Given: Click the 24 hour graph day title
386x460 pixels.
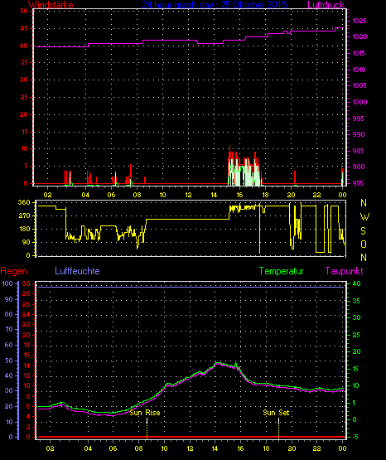Looking at the screenshot, I should (x=215, y=5).
